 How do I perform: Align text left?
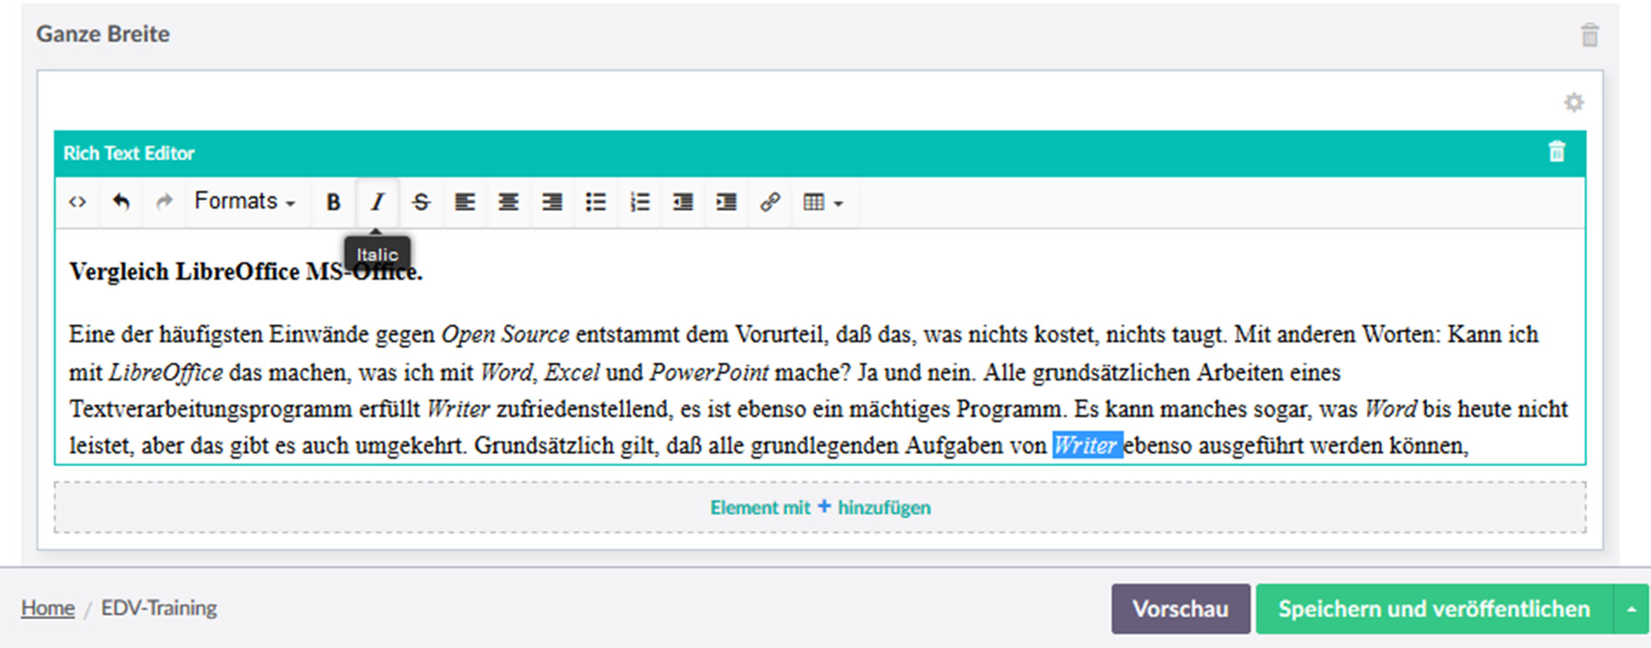click(x=465, y=202)
